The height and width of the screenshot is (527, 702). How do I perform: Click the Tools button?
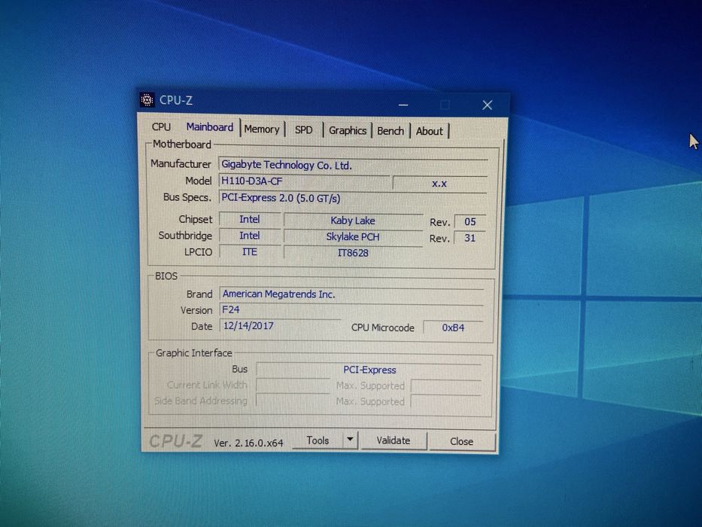click(x=318, y=440)
